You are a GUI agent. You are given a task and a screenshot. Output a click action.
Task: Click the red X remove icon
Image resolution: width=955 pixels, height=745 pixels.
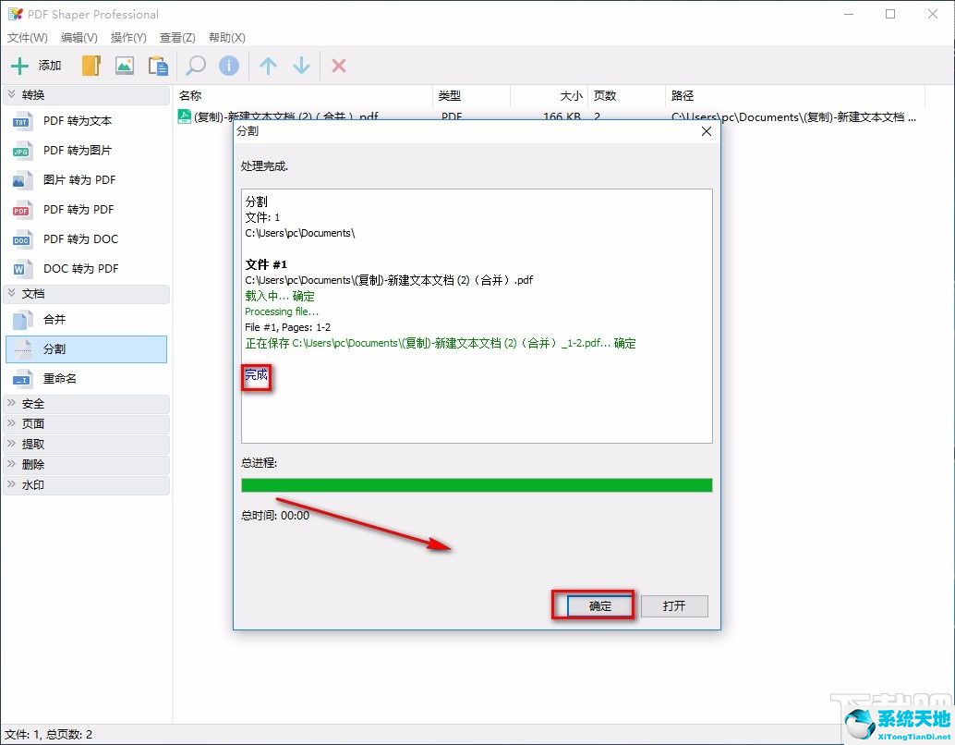(x=339, y=66)
